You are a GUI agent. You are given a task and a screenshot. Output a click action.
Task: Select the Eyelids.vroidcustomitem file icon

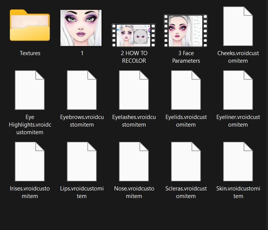186,90
